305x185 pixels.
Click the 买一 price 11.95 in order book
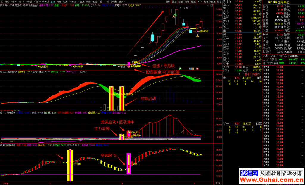(238, 34)
